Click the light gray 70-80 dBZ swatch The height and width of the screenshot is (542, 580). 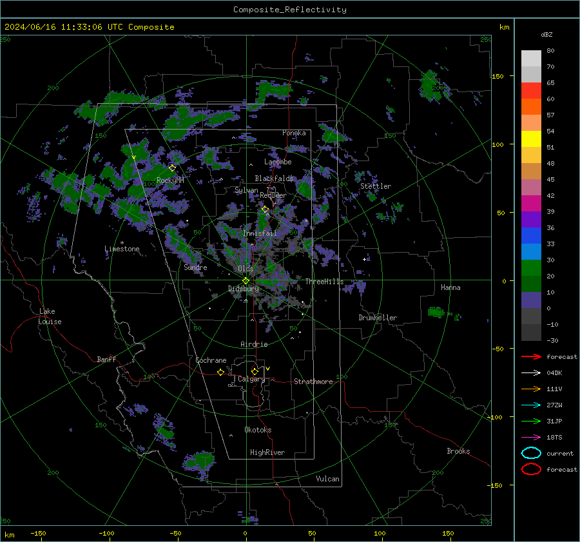tap(531, 59)
